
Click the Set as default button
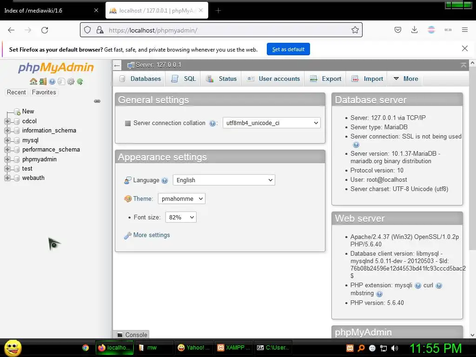click(x=288, y=49)
